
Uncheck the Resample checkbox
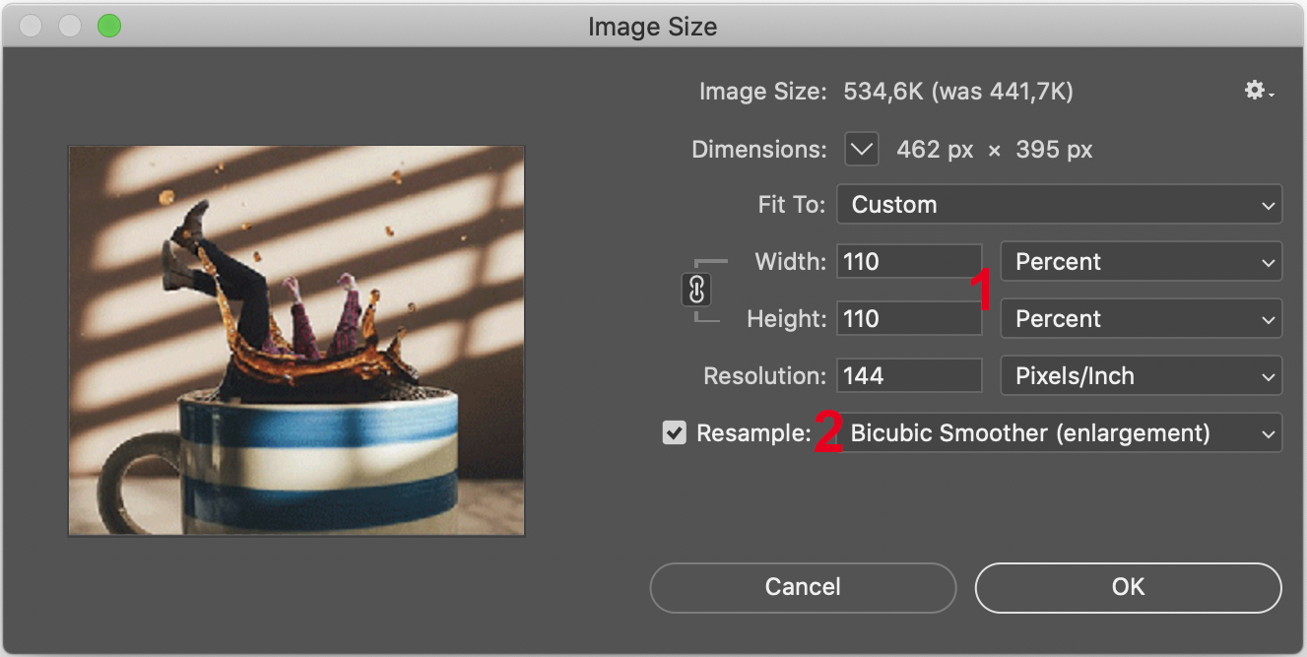[x=675, y=433]
